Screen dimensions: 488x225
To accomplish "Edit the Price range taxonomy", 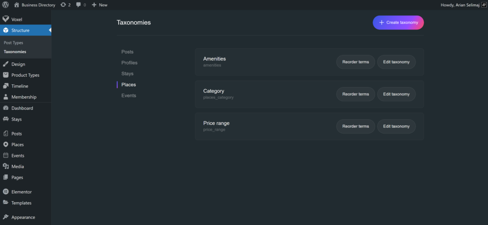I will click(396, 126).
